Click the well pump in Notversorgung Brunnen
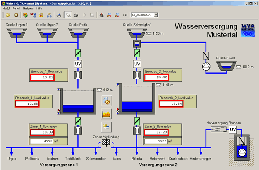259x170 pixels. click(x=242, y=152)
